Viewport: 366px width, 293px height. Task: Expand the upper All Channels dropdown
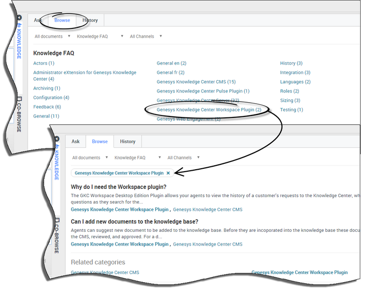coord(145,36)
